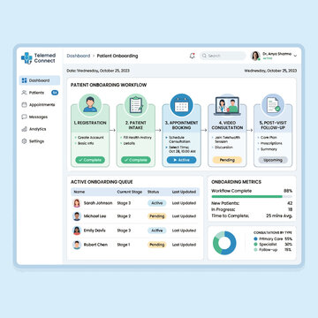The height and width of the screenshot is (318, 318).
Task: Click the Upcoming button under Post-Visit Follow-Up
Action: click(273, 160)
